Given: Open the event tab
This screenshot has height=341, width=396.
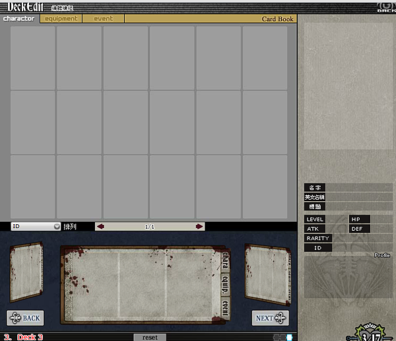Looking at the screenshot, I should (104, 18).
